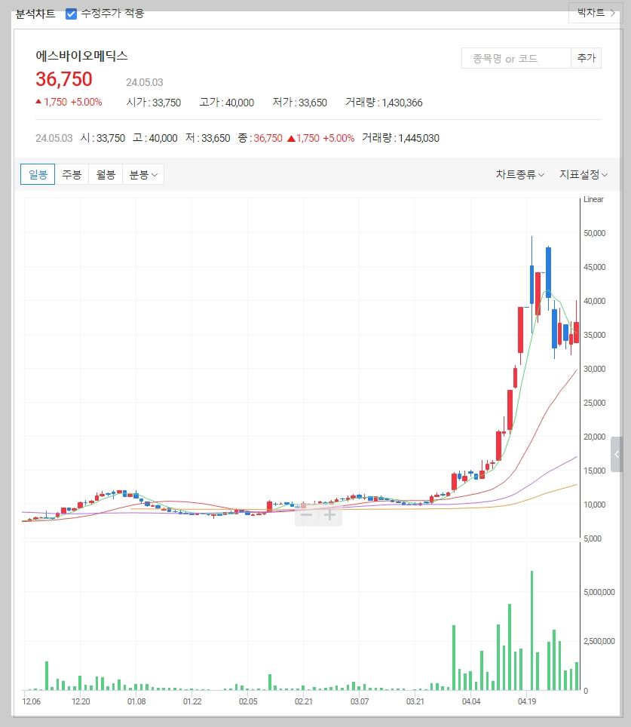Select the 월봉 tab

(106, 174)
